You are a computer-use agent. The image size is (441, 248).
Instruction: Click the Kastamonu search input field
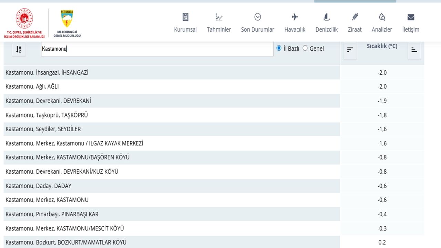pyautogui.click(x=157, y=49)
